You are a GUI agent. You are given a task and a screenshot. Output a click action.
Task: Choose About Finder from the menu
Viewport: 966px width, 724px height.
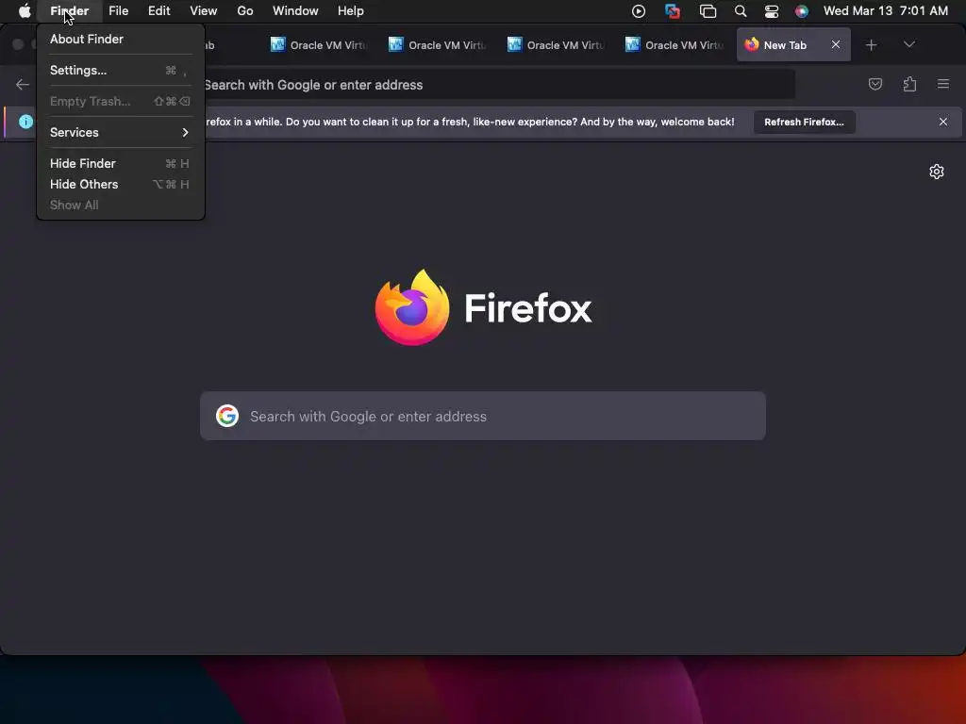click(120, 39)
